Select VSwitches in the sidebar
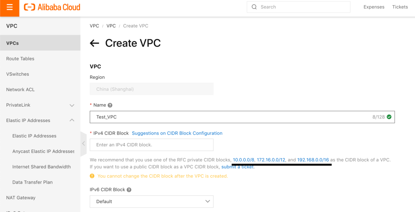 pyautogui.click(x=17, y=74)
